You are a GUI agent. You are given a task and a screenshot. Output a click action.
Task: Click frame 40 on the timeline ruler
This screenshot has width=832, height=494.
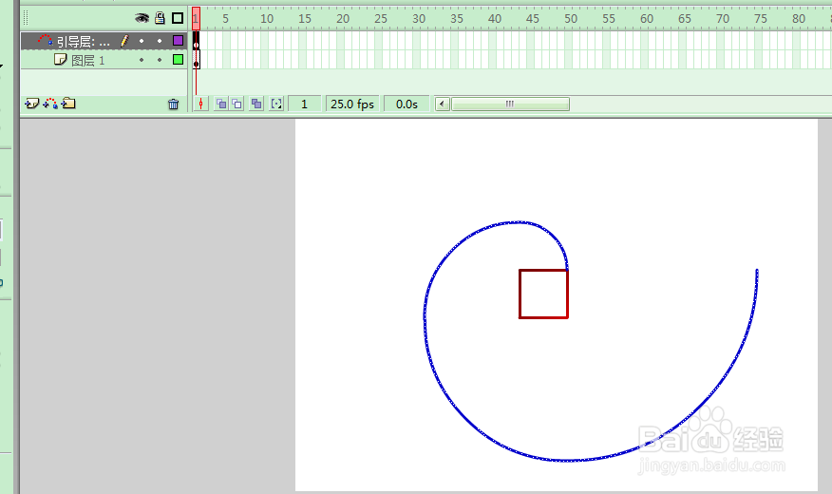click(495, 19)
